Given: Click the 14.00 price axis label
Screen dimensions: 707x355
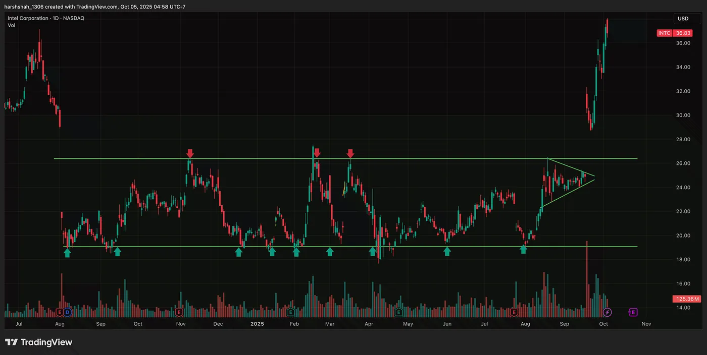Looking at the screenshot, I should pos(683,308).
